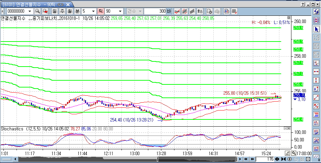321x163 pixels.
Task: Select the horizontal line drawing tool
Action: tap(316, 71)
